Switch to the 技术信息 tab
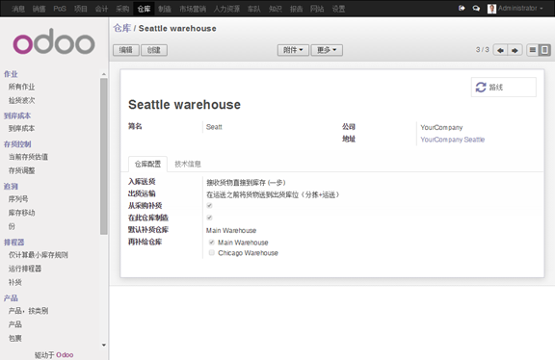Screen dimensions: 555x360 [x=188, y=164]
